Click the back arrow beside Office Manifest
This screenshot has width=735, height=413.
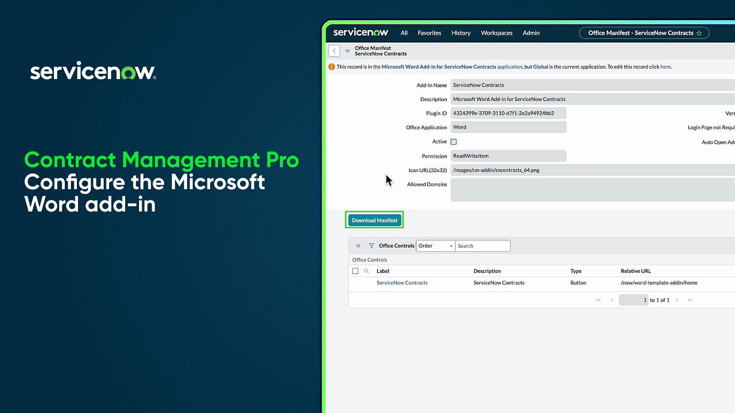334,50
